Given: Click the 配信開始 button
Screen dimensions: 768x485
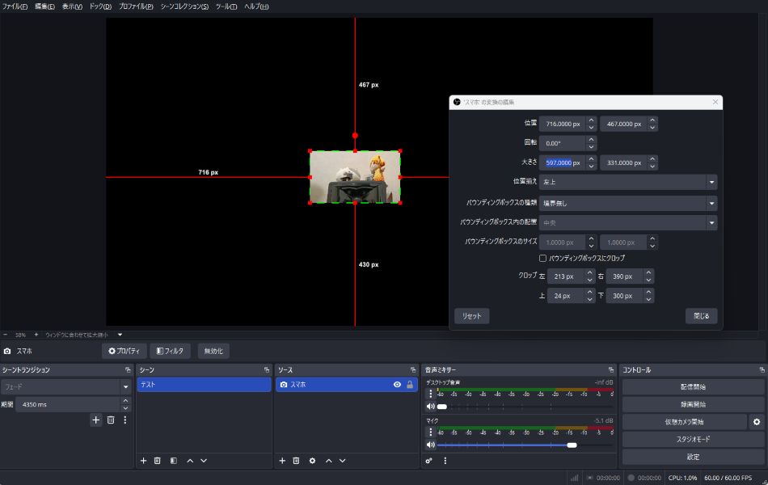Looking at the screenshot, I should coord(693,387).
